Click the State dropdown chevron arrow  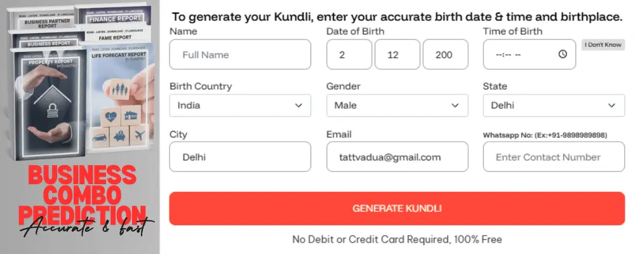(612, 105)
